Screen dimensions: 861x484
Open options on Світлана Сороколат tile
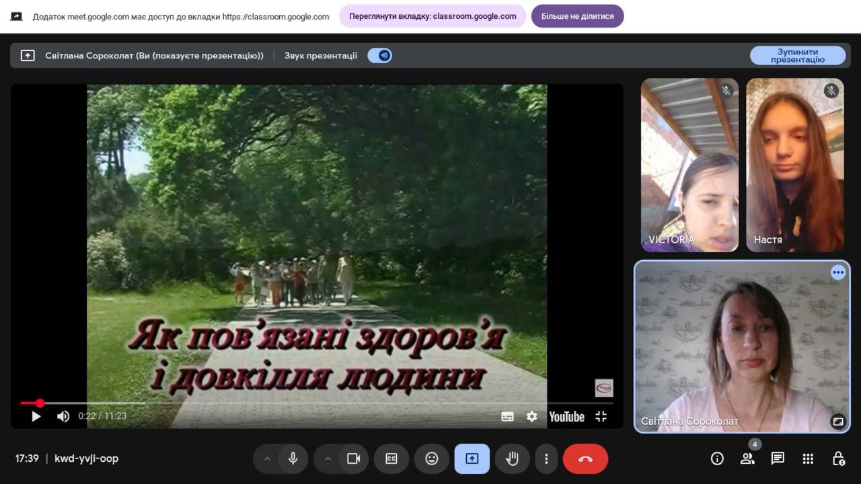tap(838, 272)
